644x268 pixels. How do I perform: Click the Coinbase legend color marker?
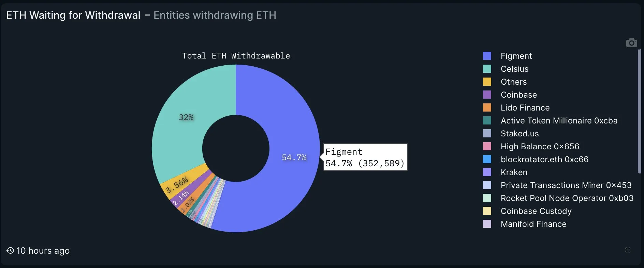coord(487,95)
